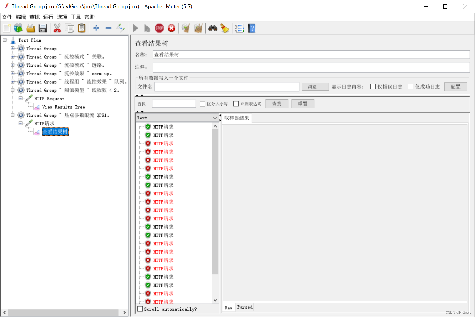Screen dimensions: 475x317
Task: Expand Thread Group 队列 node
Action: [x=13, y=82]
